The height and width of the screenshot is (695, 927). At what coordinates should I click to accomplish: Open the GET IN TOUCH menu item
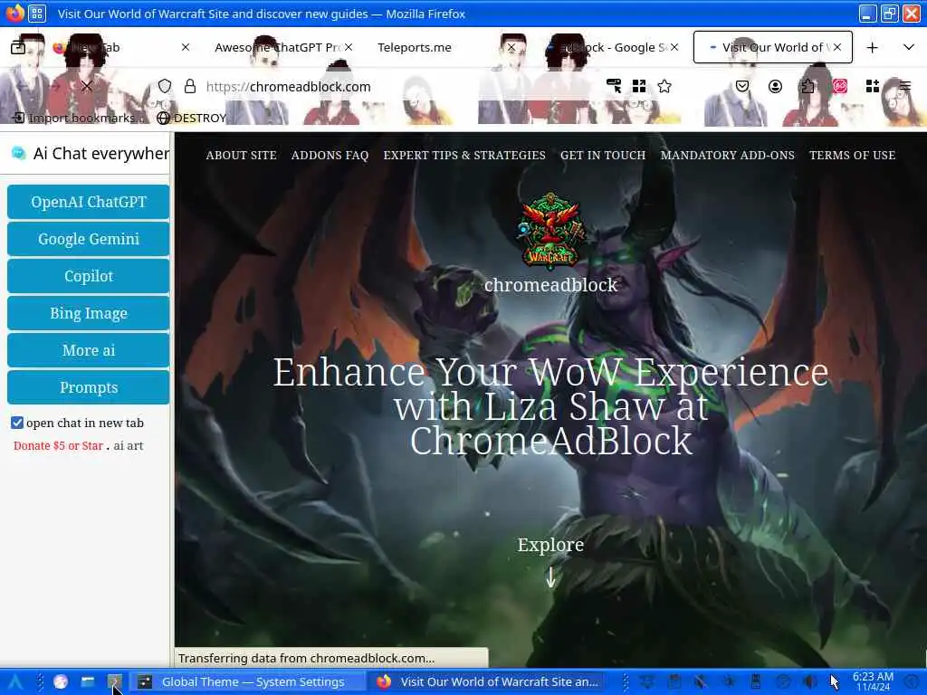coord(603,155)
